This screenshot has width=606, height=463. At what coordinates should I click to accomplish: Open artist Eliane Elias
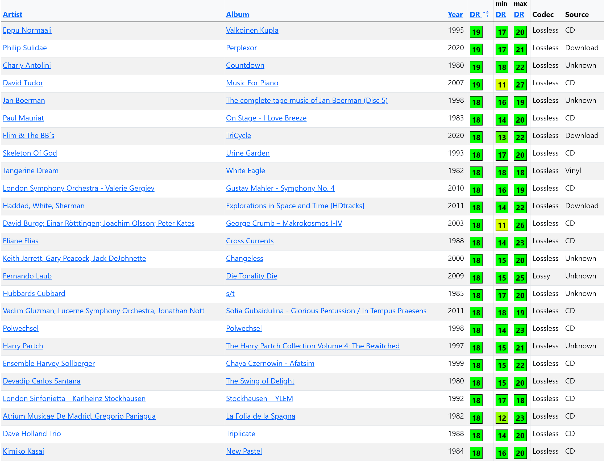(20, 241)
